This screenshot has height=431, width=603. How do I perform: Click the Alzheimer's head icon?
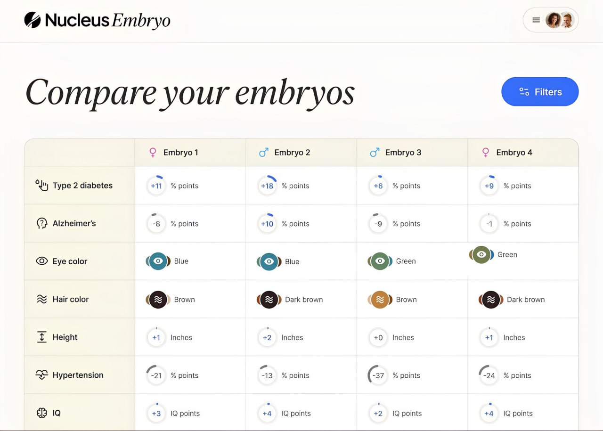[x=42, y=223]
